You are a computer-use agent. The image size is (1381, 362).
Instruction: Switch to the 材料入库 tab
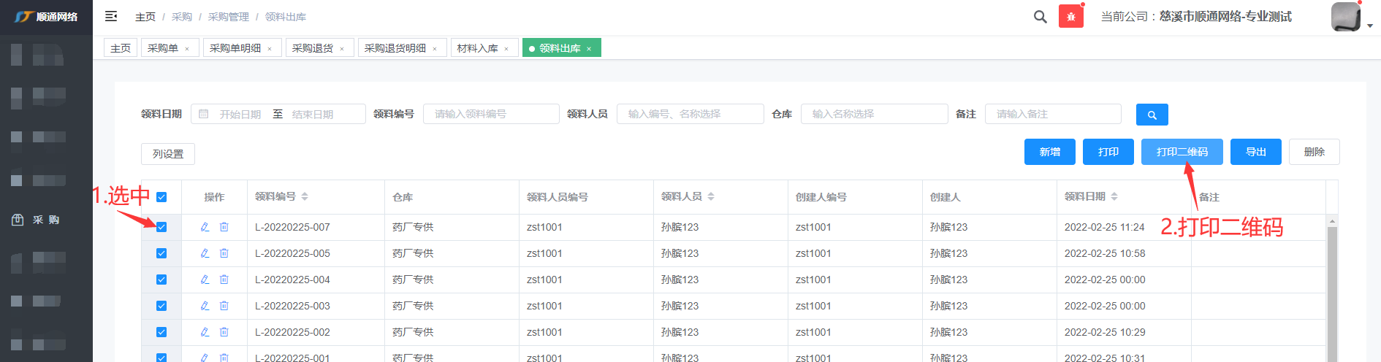[477, 48]
